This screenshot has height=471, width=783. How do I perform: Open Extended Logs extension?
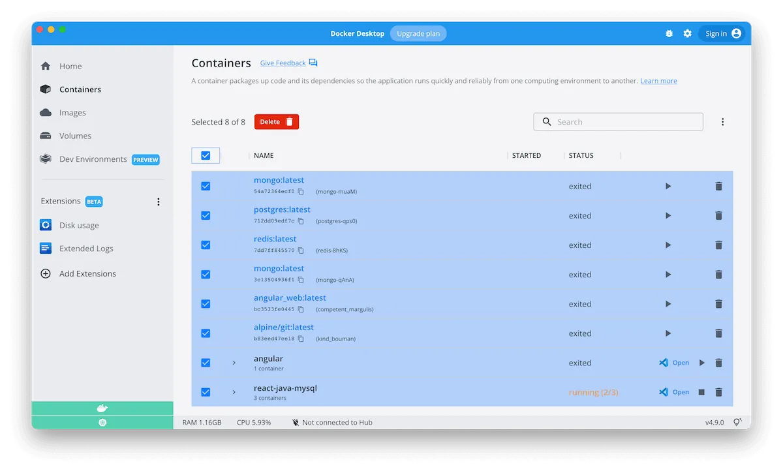[76, 249]
